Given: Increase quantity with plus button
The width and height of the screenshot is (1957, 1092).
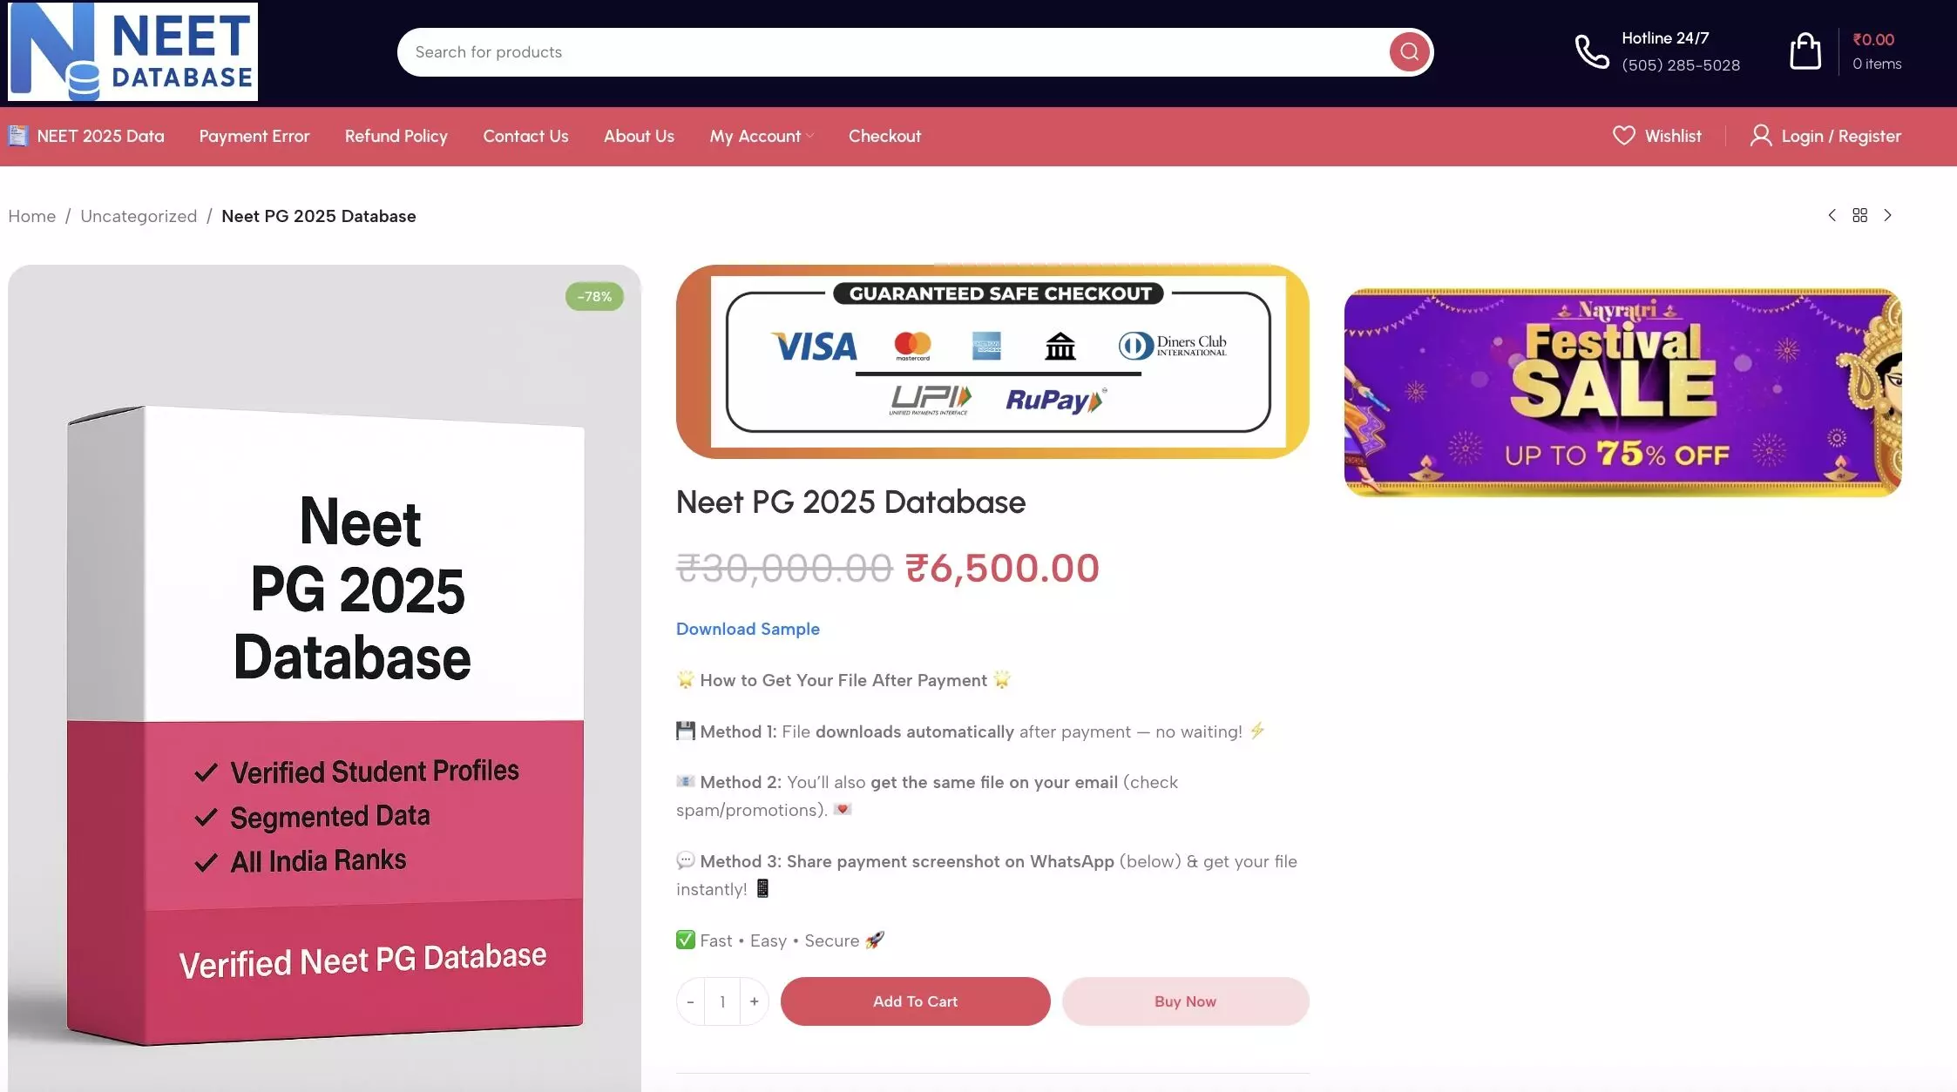Looking at the screenshot, I should 754,1001.
